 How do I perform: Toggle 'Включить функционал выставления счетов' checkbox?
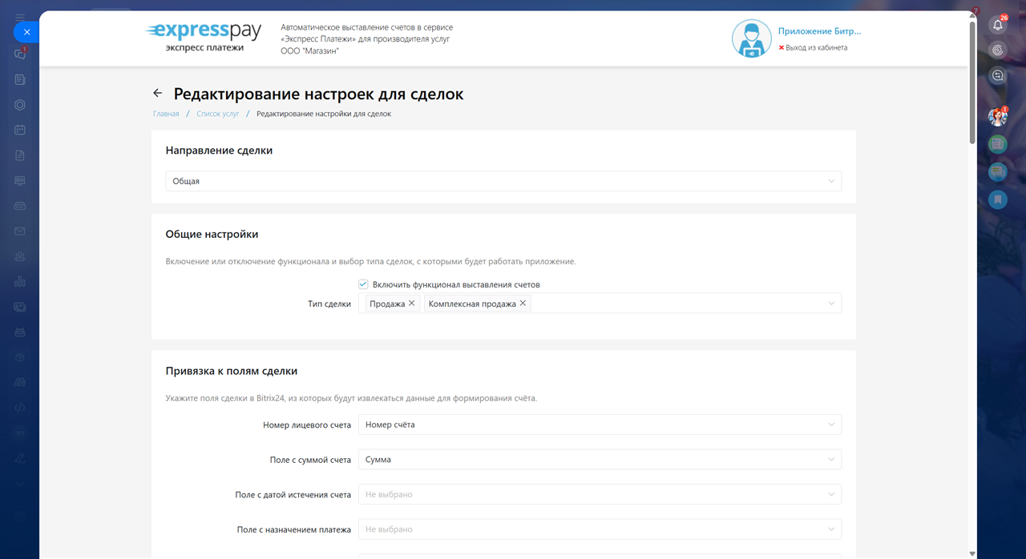point(363,284)
